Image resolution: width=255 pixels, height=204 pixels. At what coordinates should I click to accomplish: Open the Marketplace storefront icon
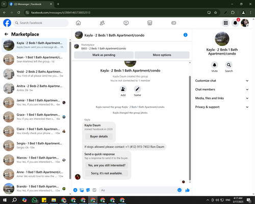[x=150, y=23]
